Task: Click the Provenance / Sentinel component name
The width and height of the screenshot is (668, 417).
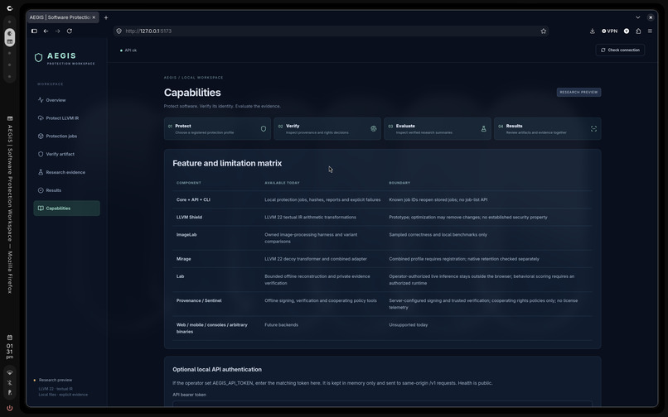Action: (199, 300)
